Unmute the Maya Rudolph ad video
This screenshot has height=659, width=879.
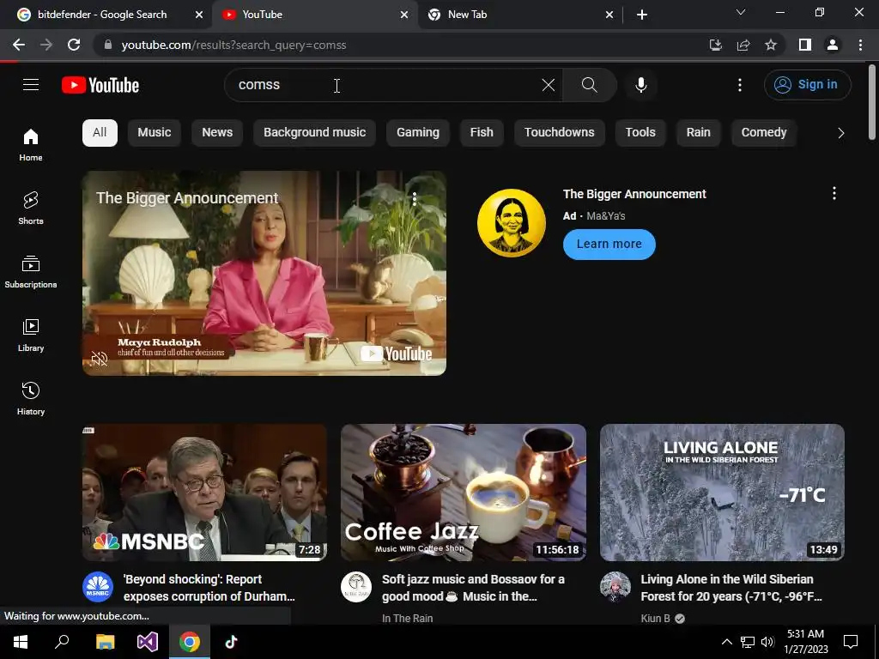point(100,359)
